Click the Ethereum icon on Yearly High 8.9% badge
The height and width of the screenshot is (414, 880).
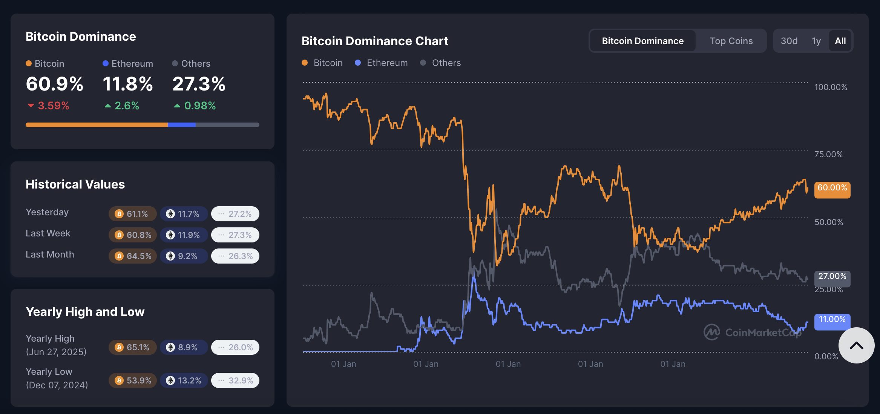coord(170,347)
